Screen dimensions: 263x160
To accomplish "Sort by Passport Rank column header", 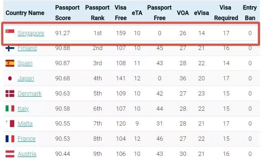I will coord(97,13).
